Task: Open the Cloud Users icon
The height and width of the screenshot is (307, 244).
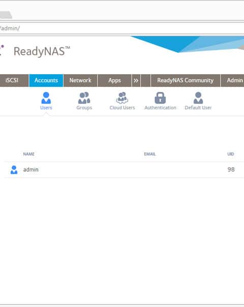Action: pos(122,98)
